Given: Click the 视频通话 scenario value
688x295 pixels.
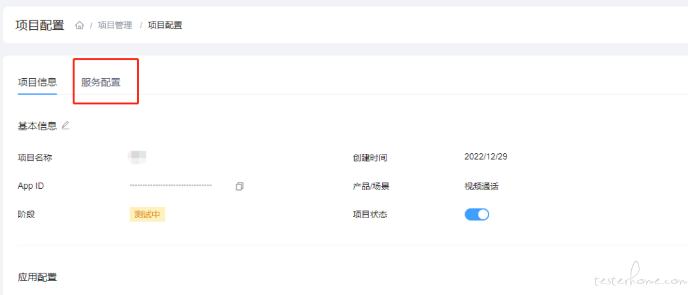Looking at the screenshot, I should coord(482,186).
